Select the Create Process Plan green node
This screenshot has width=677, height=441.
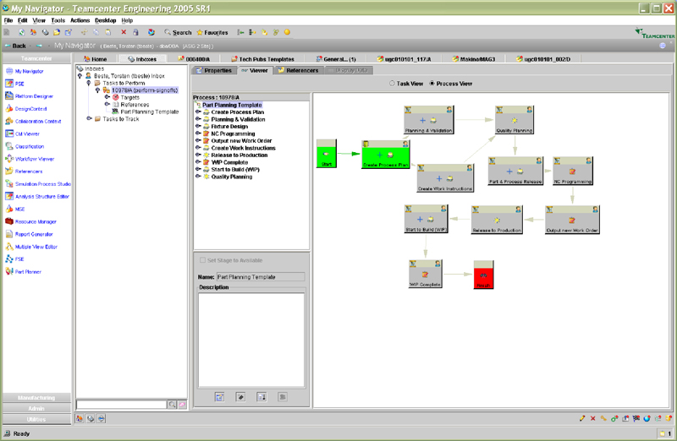(x=385, y=154)
